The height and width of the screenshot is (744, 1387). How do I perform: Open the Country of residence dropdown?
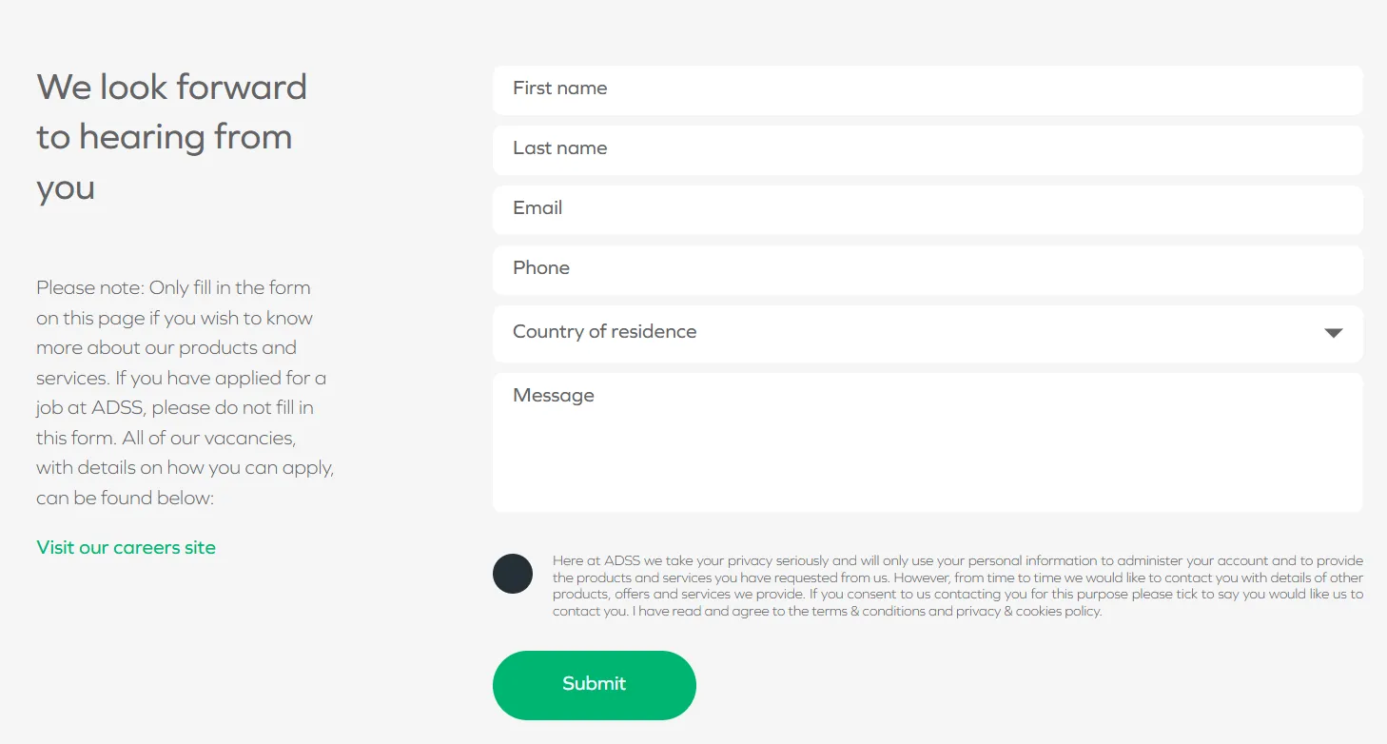click(904, 333)
